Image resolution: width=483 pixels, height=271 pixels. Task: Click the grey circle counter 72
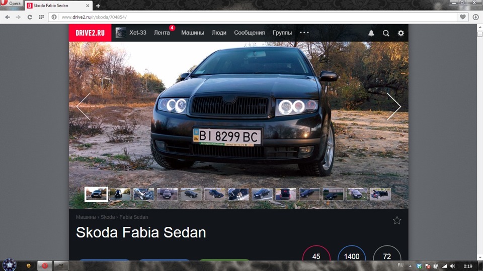pos(387,254)
